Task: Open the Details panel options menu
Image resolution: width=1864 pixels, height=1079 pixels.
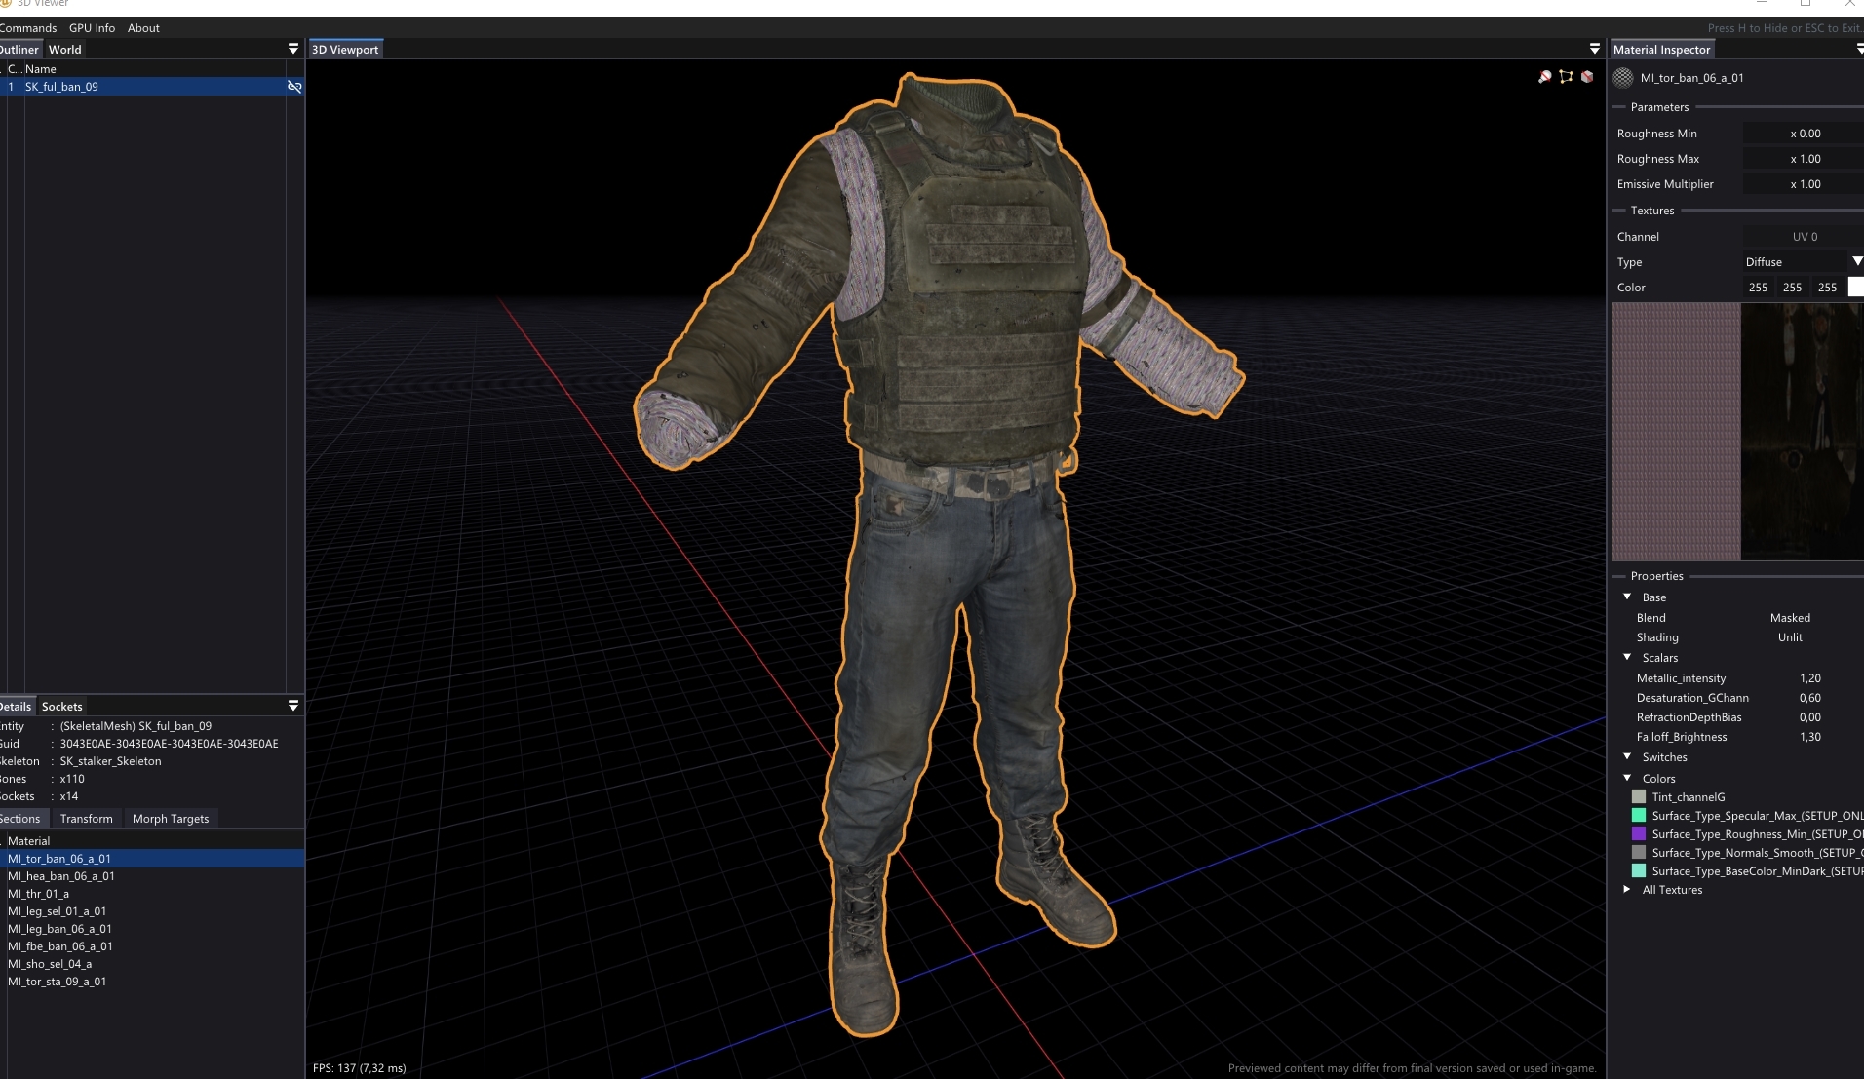Action: point(293,706)
